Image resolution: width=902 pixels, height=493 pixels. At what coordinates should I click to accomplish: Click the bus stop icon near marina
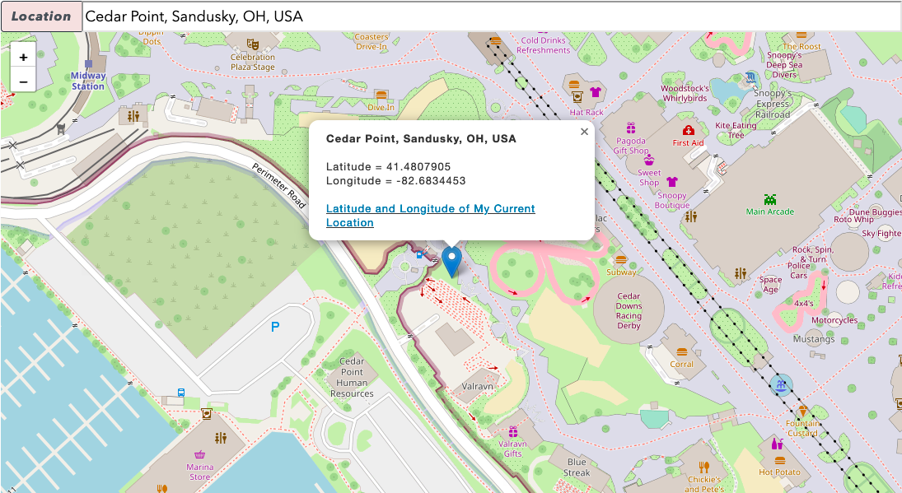(181, 393)
